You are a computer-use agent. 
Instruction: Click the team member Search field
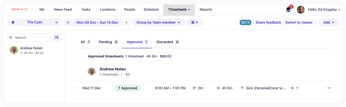[29, 37]
